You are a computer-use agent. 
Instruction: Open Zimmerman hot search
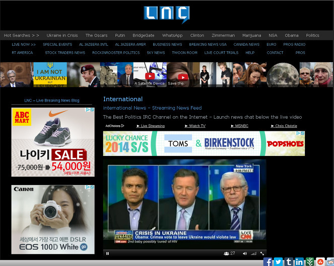point(223,35)
